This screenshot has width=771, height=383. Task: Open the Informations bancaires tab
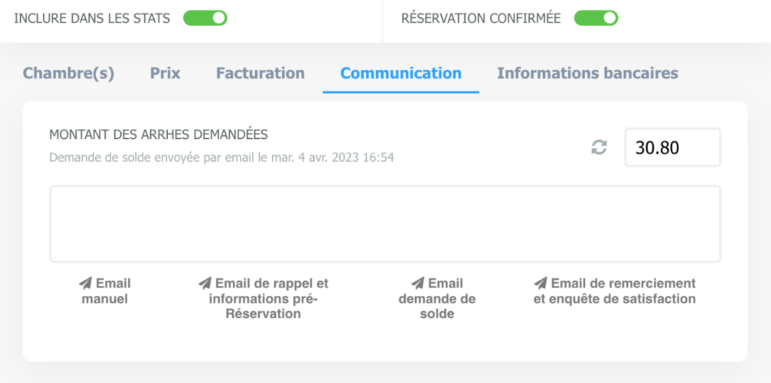[x=588, y=73]
